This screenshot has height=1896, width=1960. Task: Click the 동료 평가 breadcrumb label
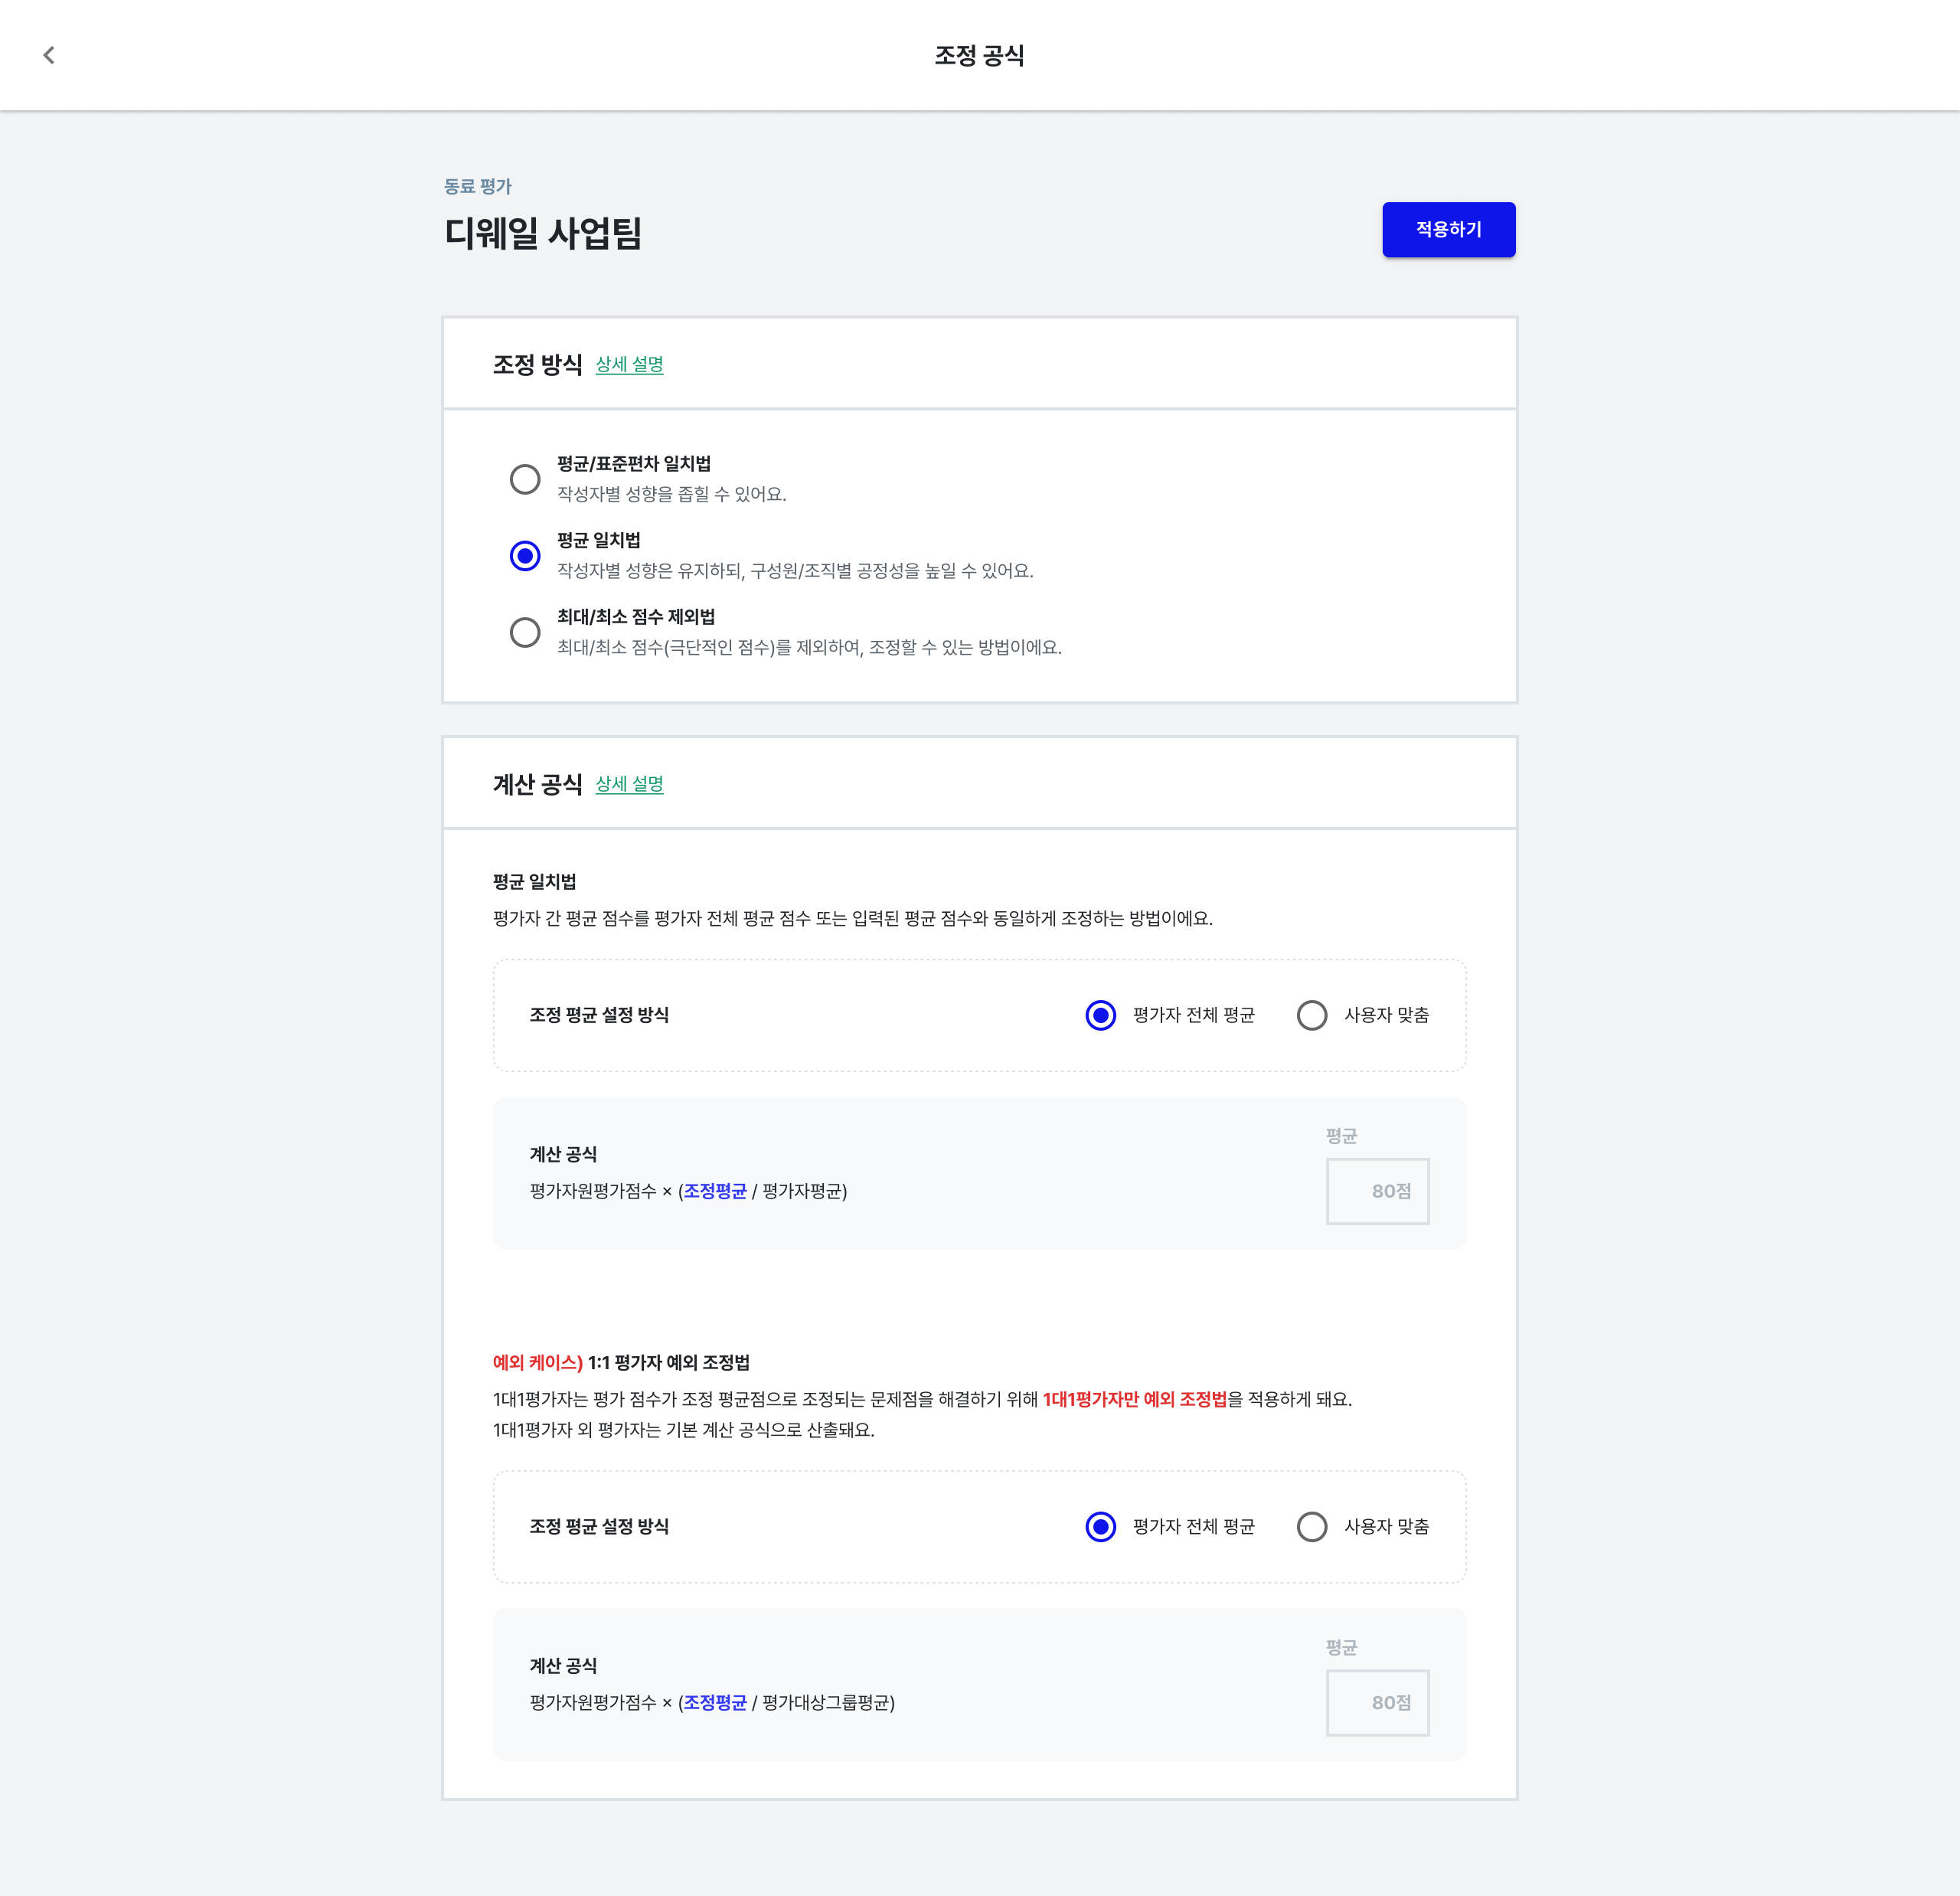coord(478,187)
